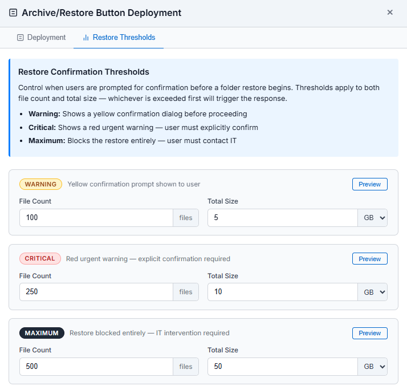Change the Maximum total size unit dropdown
The height and width of the screenshot is (390, 407).
[372, 367]
